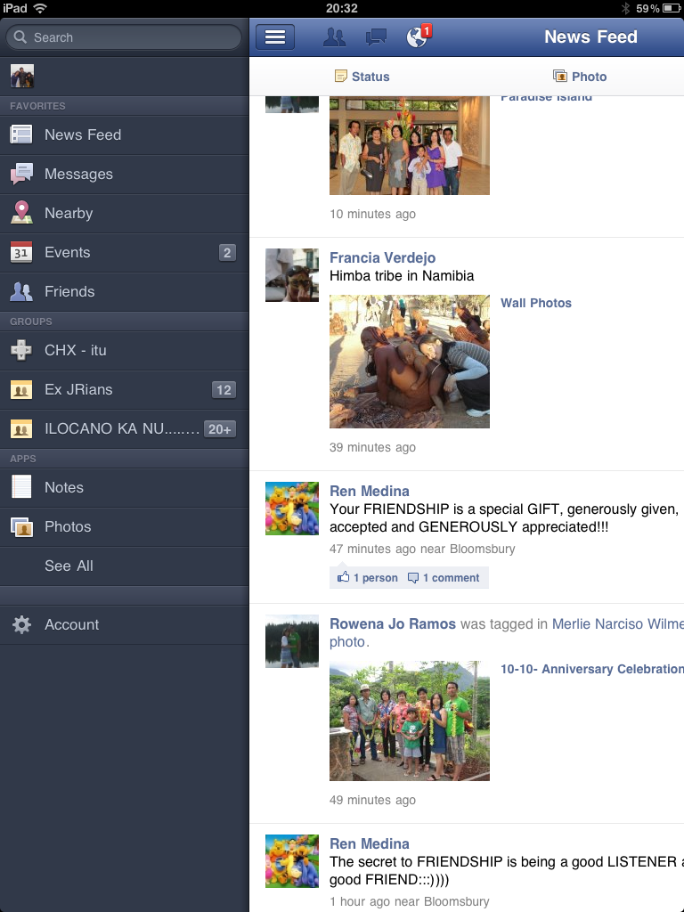
Task: Click the Photos app icon
Action: (21, 527)
